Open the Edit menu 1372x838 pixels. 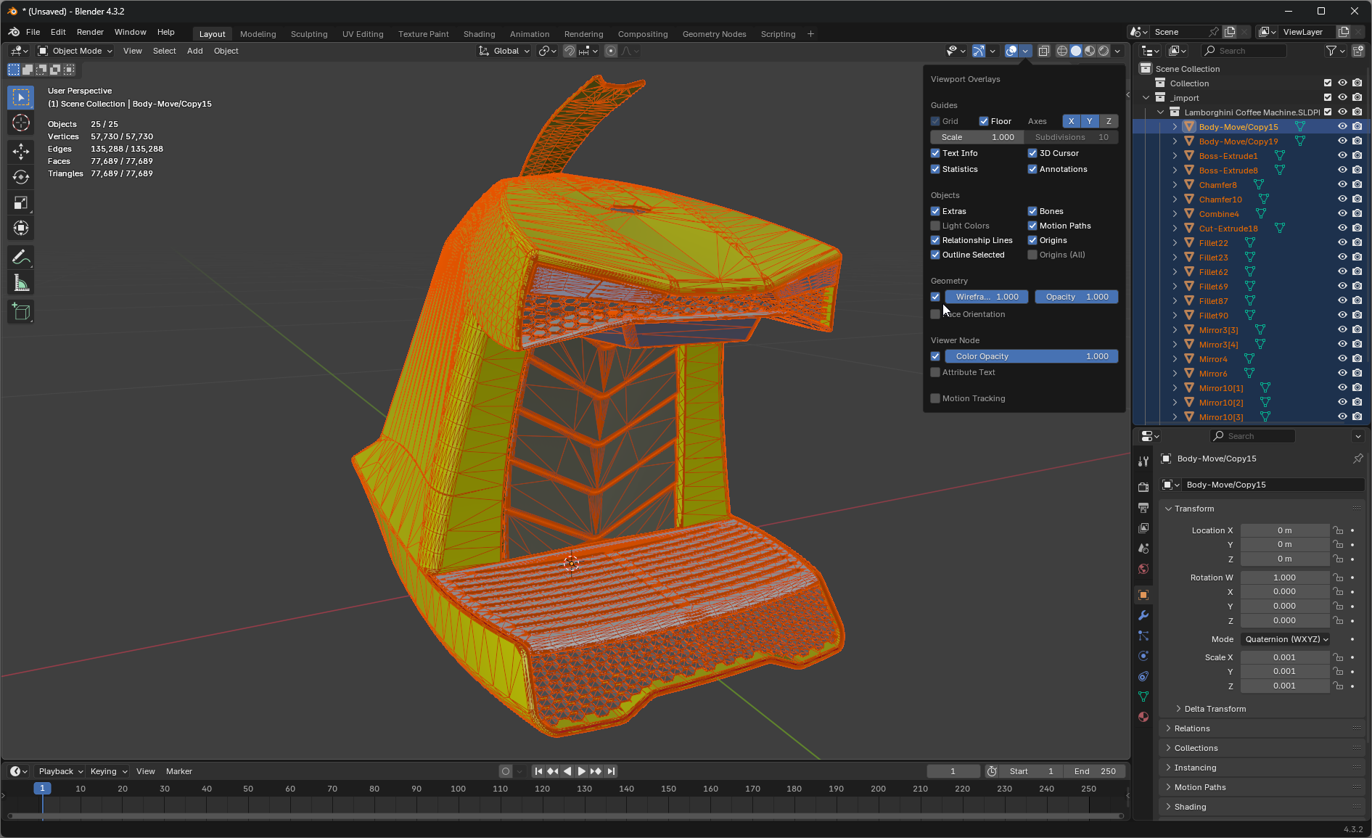(57, 32)
